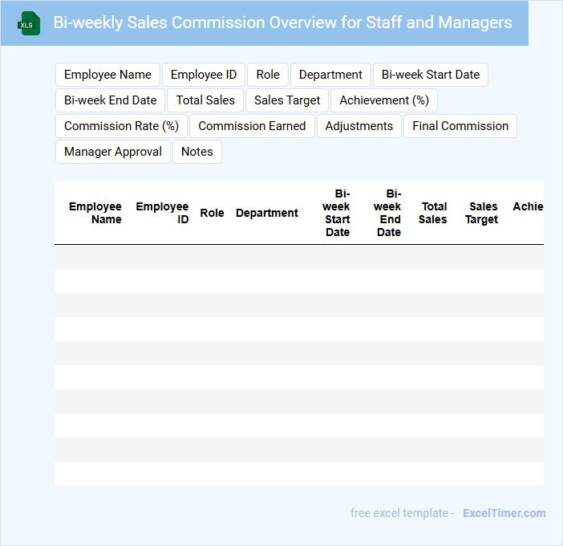The height and width of the screenshot is (546, 563).
Task: Click the Achievement (%) tag
Action: (384, 100)
